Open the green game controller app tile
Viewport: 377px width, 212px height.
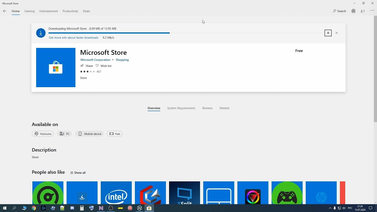(x=287, y=193)
